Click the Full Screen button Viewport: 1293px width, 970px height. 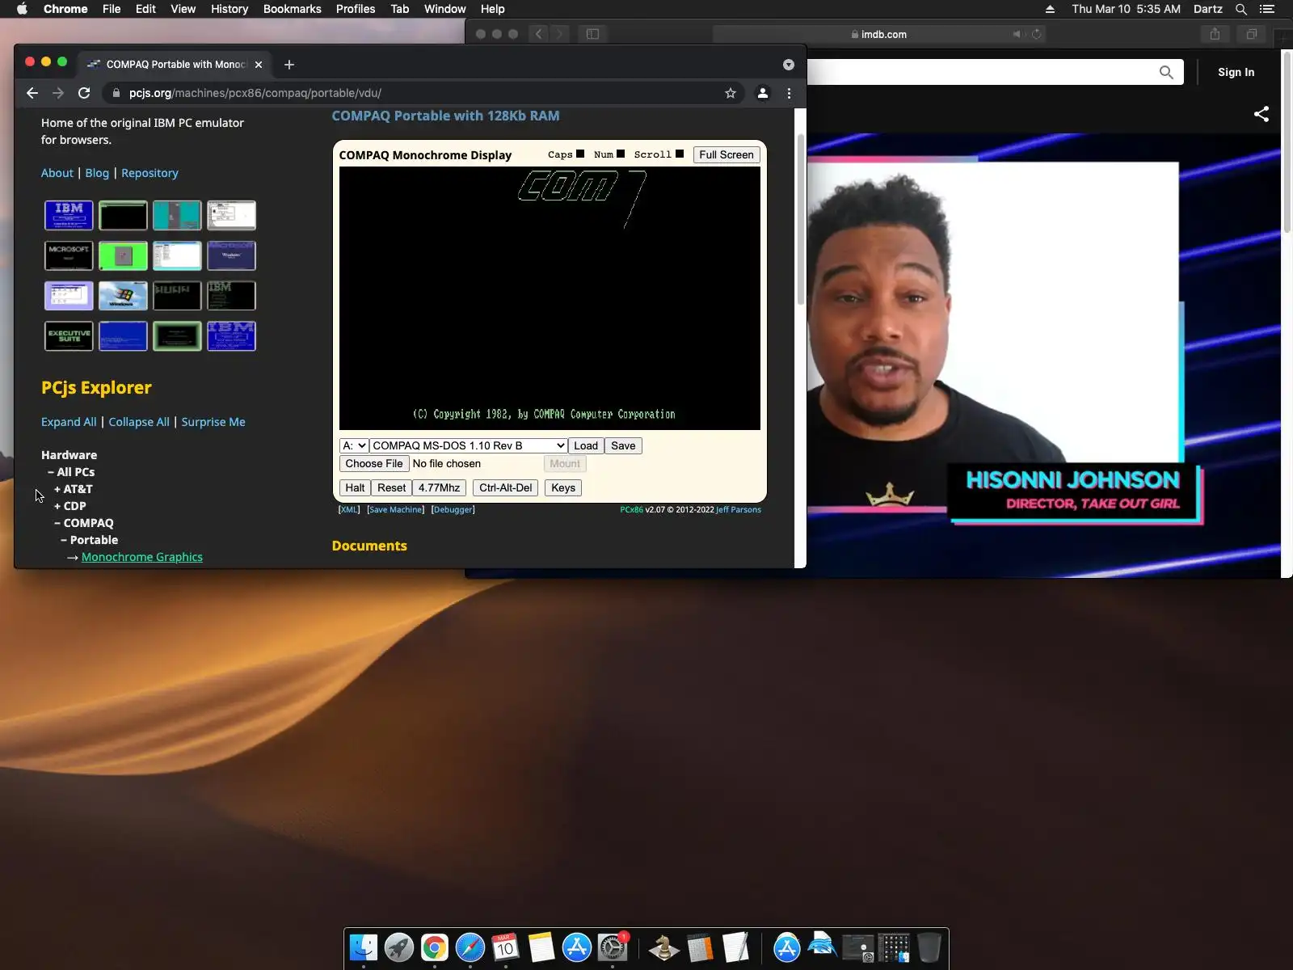(x=727, y=154)
